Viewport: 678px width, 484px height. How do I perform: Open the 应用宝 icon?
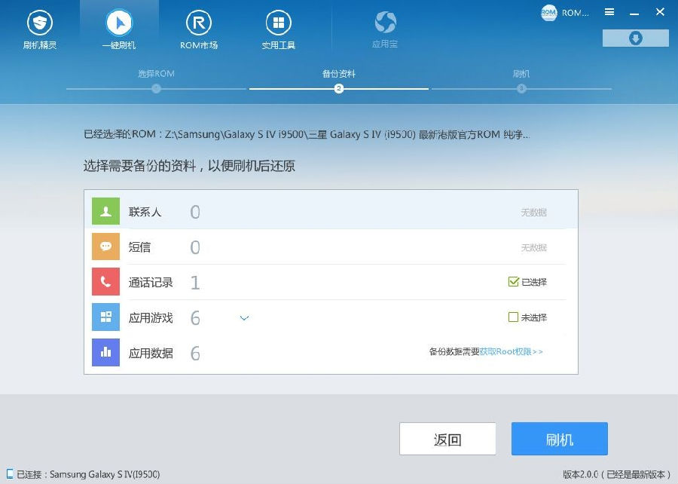point(385,22)
